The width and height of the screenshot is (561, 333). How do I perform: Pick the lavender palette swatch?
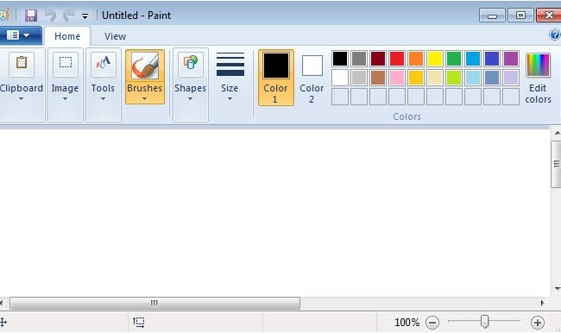[x=511, y=78]
